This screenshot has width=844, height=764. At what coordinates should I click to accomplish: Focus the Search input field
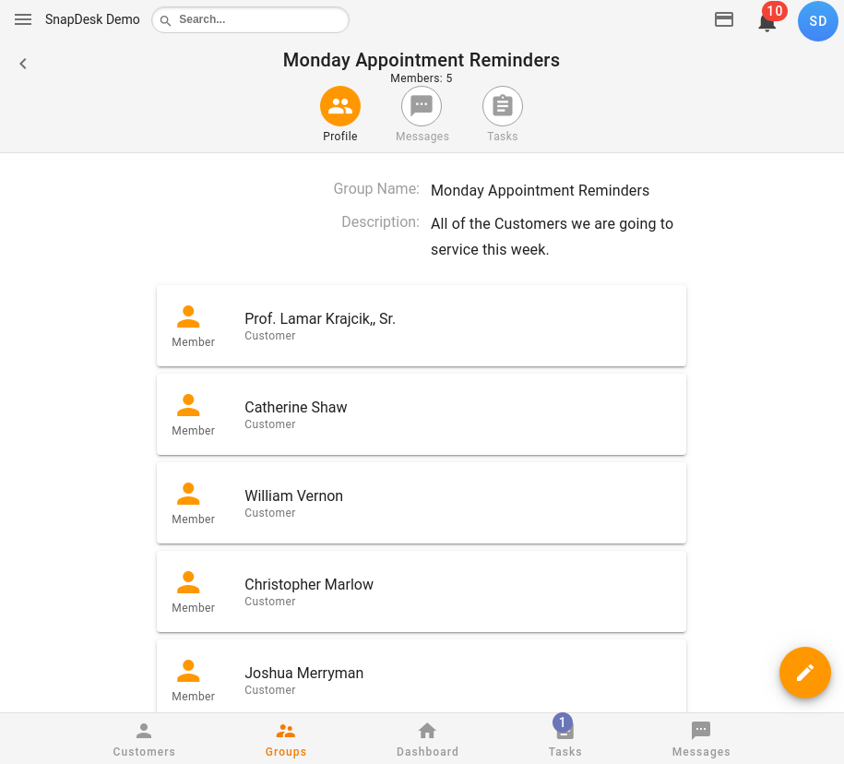pos(250,20)
